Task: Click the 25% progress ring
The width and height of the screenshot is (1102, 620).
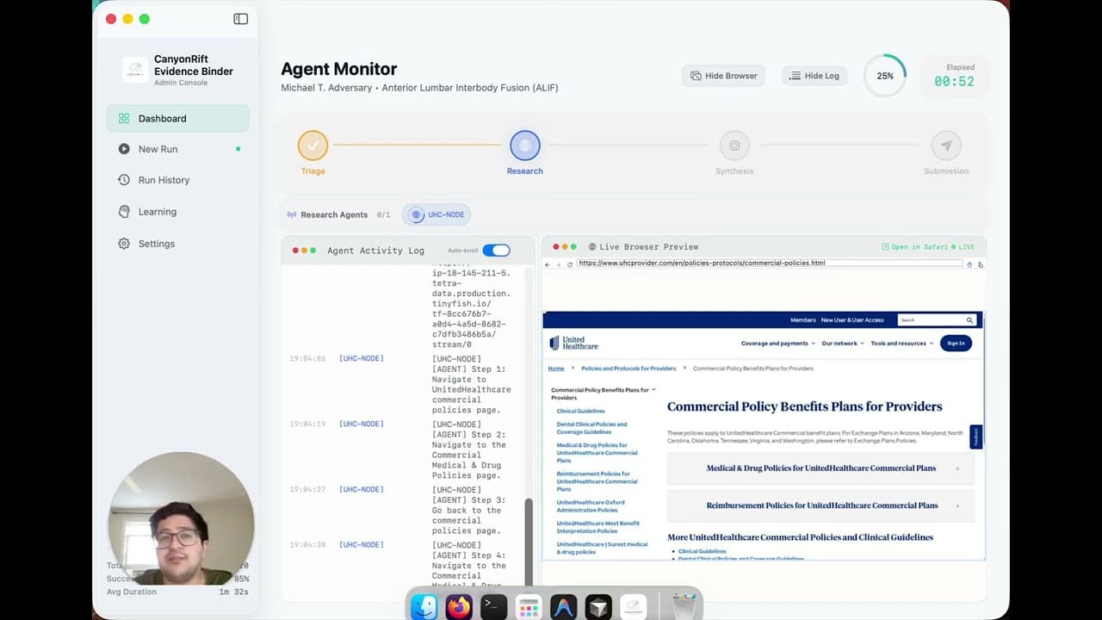Action: pos(885,76)
